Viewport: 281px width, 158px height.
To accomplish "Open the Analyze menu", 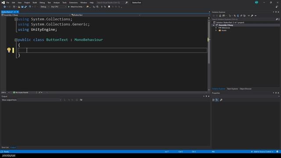I will [57, 3].
